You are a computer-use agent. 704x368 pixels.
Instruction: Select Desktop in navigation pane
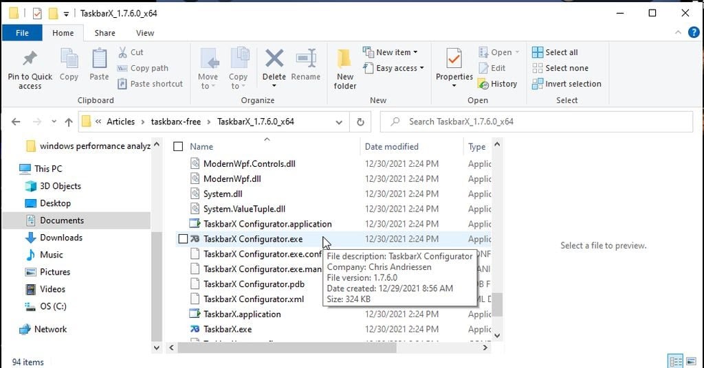pyautogui.click(x=55, y=203)
